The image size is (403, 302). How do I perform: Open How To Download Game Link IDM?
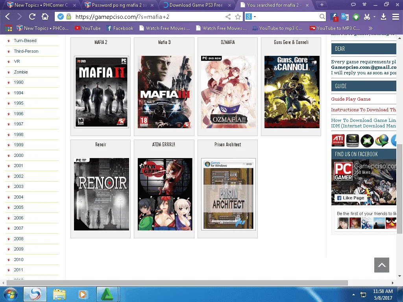(363, 123)
